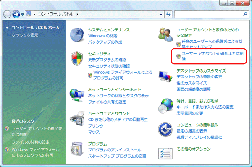The height and width of the screenshot is (167, 252).
Task: Open 色のカスタマイズ link
Action: click(192, 83)
